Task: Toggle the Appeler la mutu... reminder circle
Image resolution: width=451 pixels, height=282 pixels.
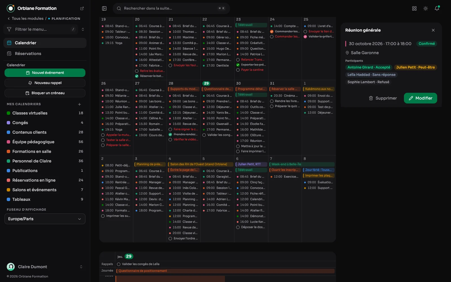Action: tap(103, 135)
